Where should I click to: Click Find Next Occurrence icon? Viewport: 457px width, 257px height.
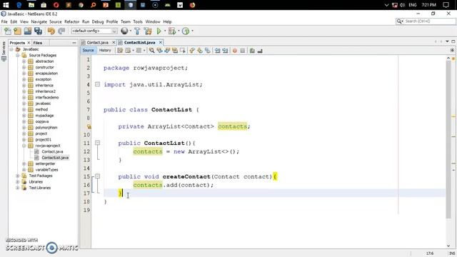pos(167,51)
